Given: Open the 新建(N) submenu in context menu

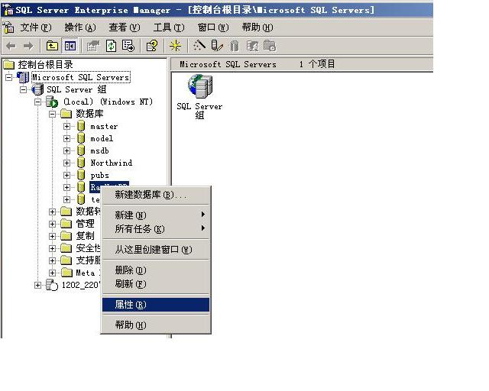Looking at the screenshot, I should [156, 215].
